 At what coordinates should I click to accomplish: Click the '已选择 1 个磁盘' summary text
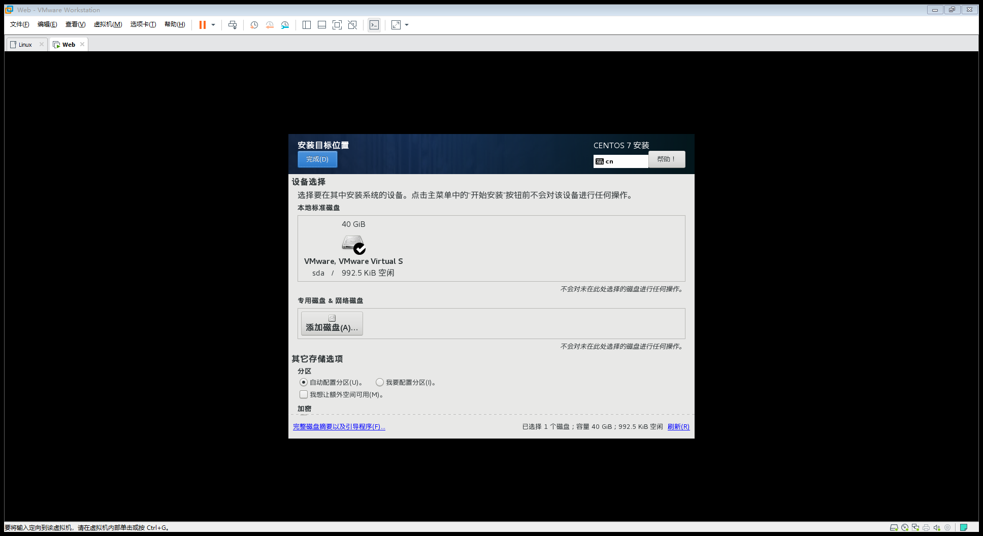click(546, 427)
